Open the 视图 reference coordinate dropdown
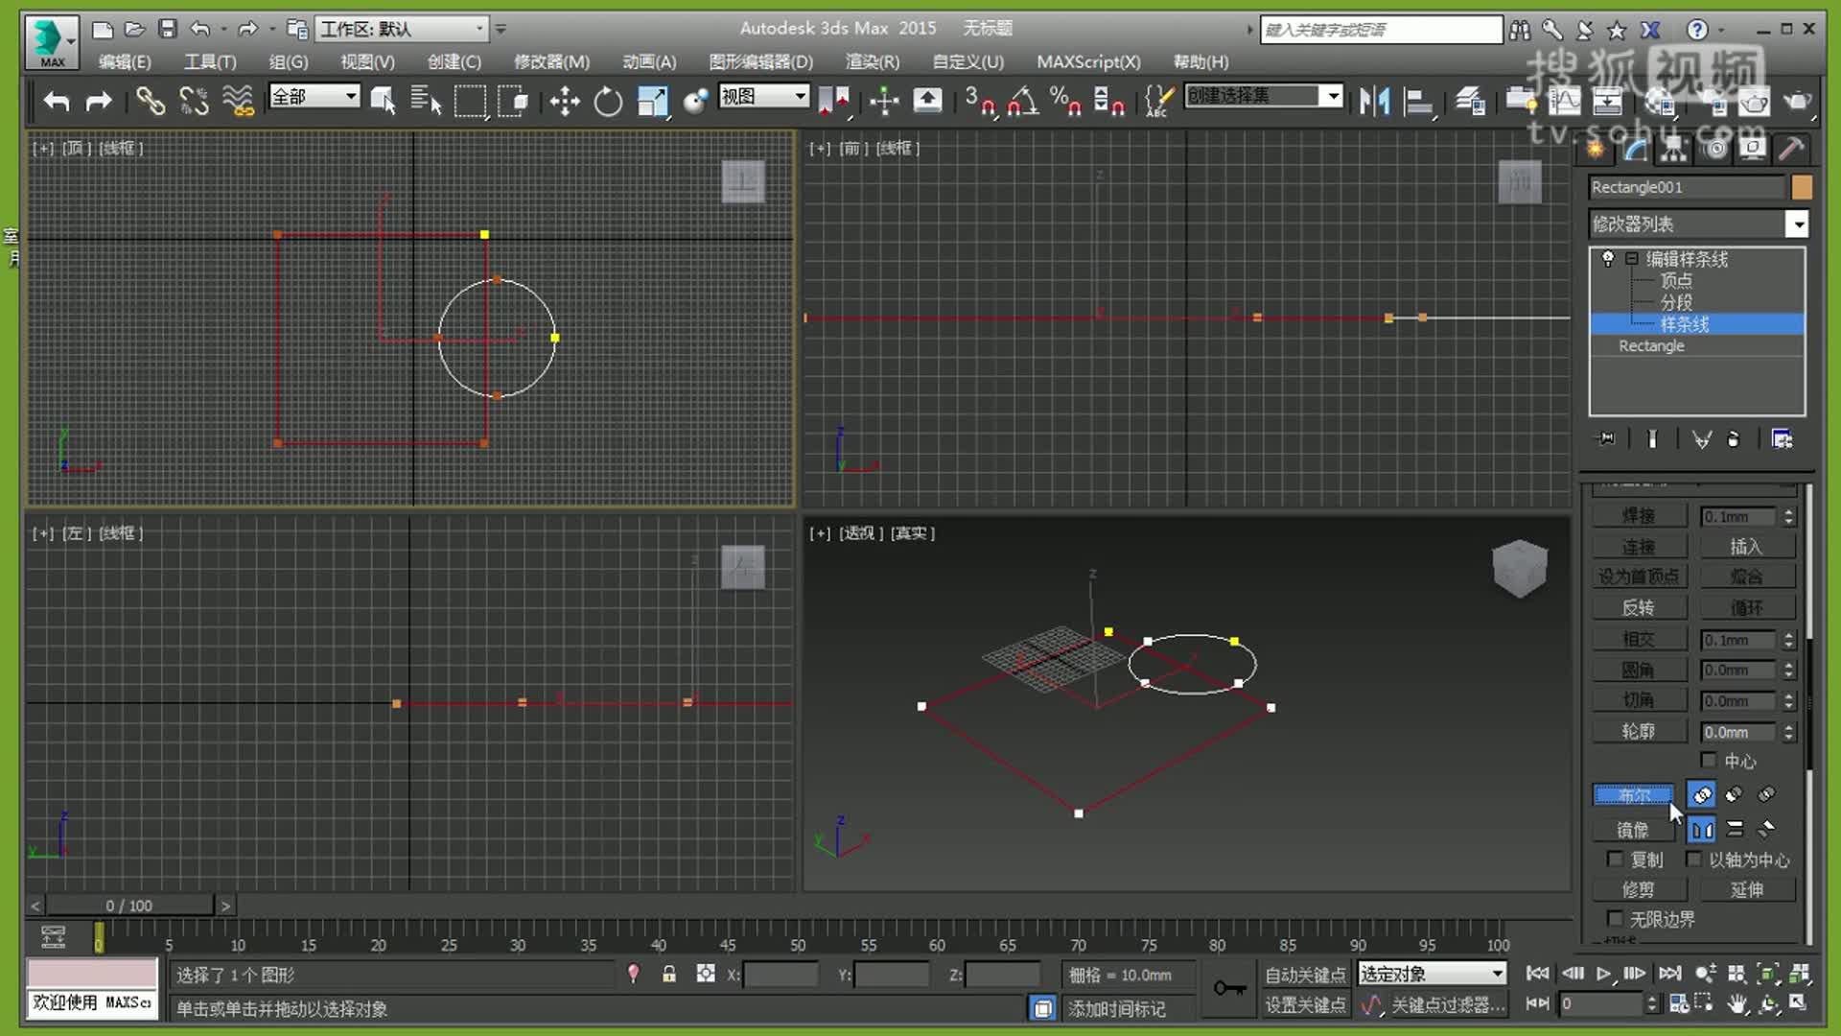Image resolution: width=1841 pixels, height=1036 pixels. click(x=800, y=96)
